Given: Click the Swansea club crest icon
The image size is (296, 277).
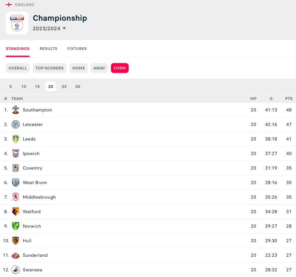Looking at the screenshot, I should coord(16,270).
